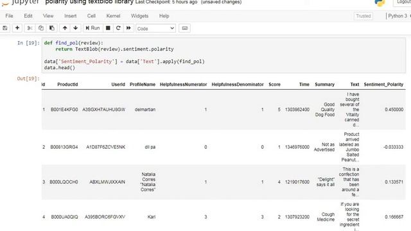Select polarity value -0.033333
The height and width of the screenshot is (231, 411).
pos(393,147)
